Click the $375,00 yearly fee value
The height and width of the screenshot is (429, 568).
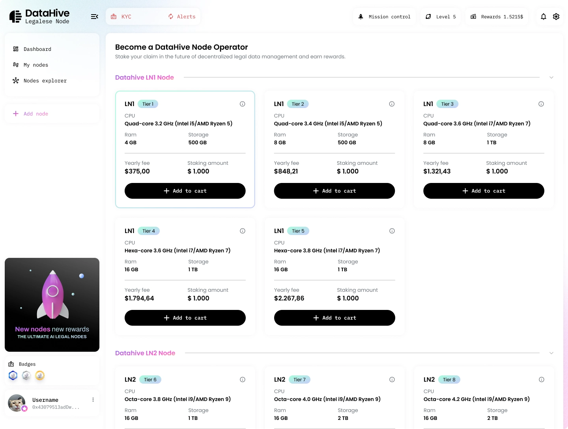pos(137,171)
